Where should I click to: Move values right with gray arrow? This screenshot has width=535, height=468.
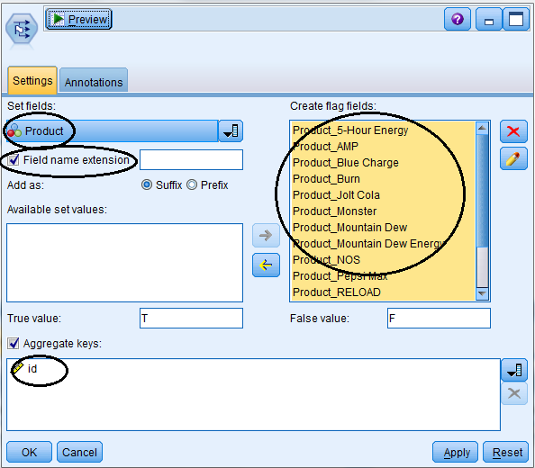click(266, 235)
